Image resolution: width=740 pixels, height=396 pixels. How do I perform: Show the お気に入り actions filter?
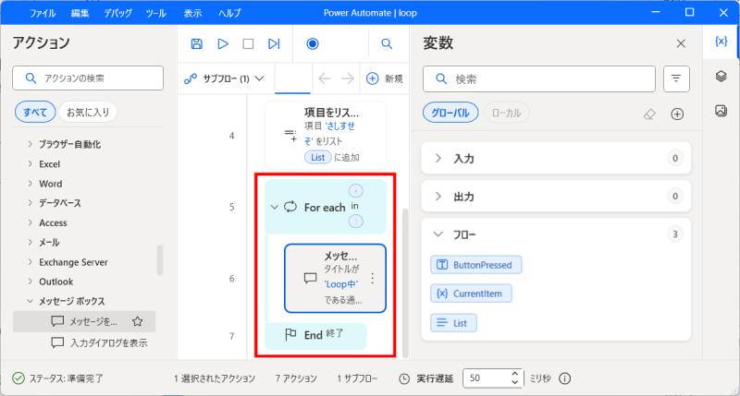[x=88, y=113]
